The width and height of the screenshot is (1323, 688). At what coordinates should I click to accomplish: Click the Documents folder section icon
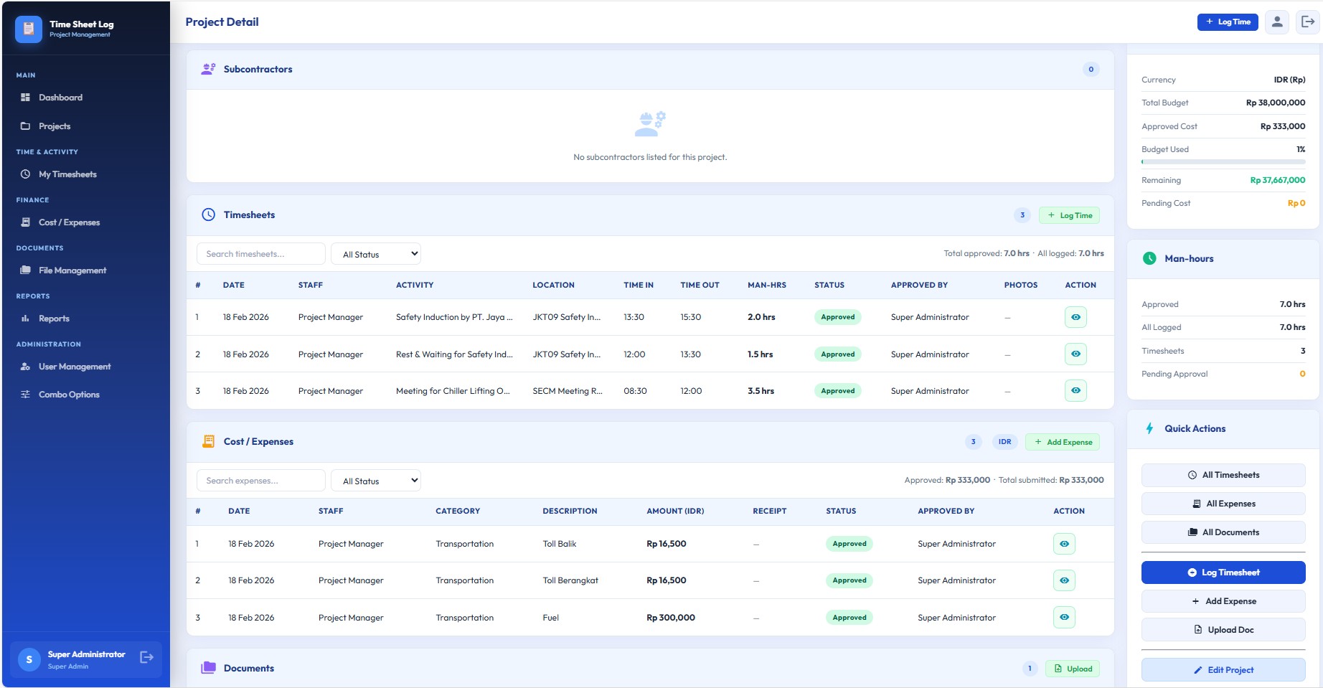pyautogui.click(x=208, y=668)
